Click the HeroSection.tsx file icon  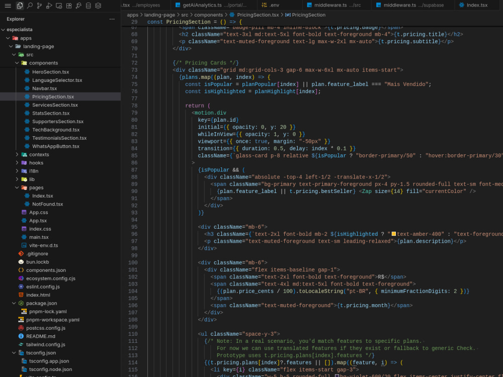(x=27, y=72)
